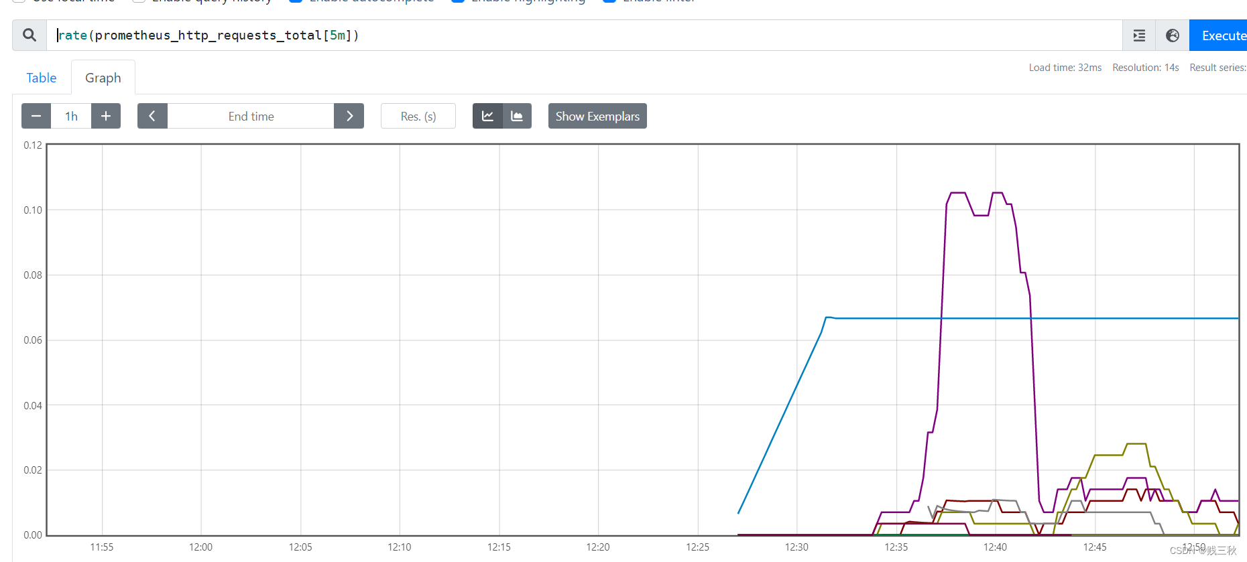
Task: Focus the PromQL expression input field
Action: pos(584,36)
